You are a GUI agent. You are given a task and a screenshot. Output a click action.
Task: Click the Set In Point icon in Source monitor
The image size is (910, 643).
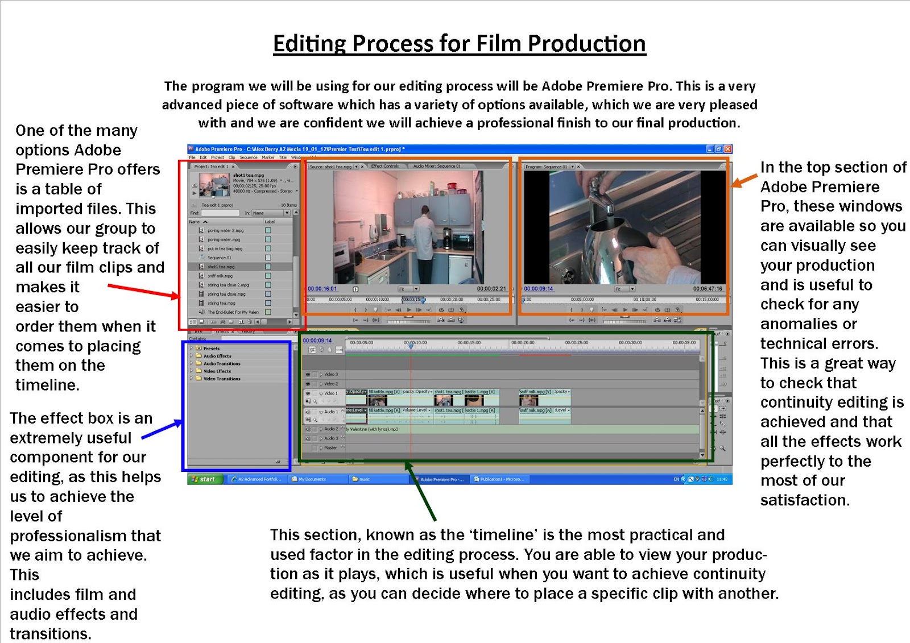click(354, 310)
